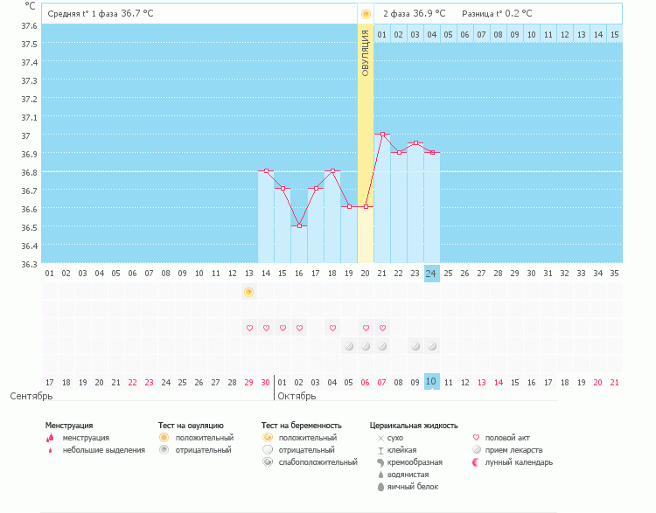This screenshot has width=656, height=513.
Task: Click the 'прием лекарств' legend label
Action: (x=513, y=450)
